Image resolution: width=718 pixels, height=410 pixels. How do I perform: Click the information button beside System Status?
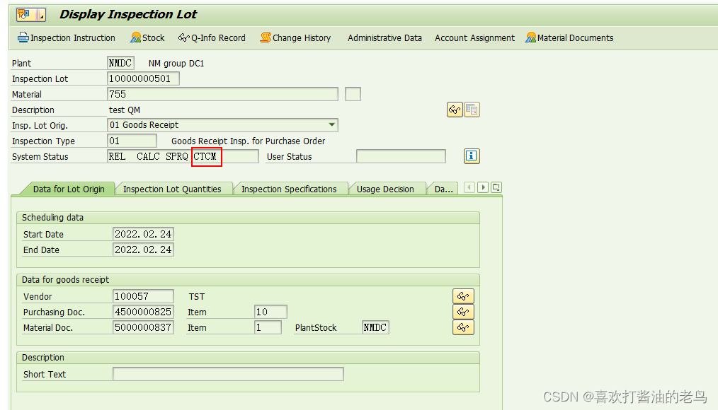point(472,156)
